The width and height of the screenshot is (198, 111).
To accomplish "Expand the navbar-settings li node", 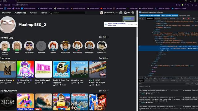I will (151, 66).
